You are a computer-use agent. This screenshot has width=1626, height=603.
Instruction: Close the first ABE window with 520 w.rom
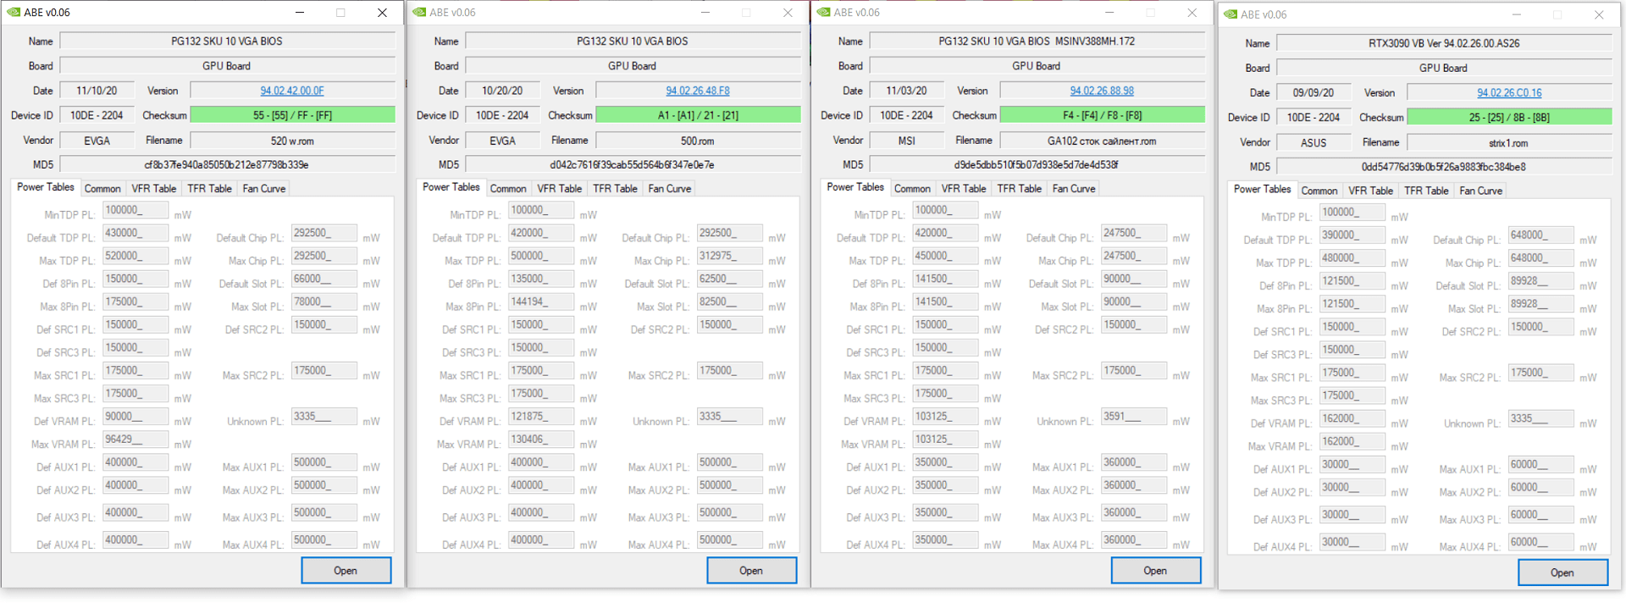[x=382, y=13]
